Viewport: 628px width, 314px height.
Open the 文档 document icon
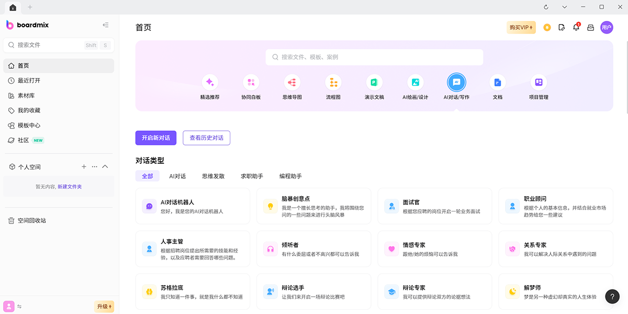[498, 83]
